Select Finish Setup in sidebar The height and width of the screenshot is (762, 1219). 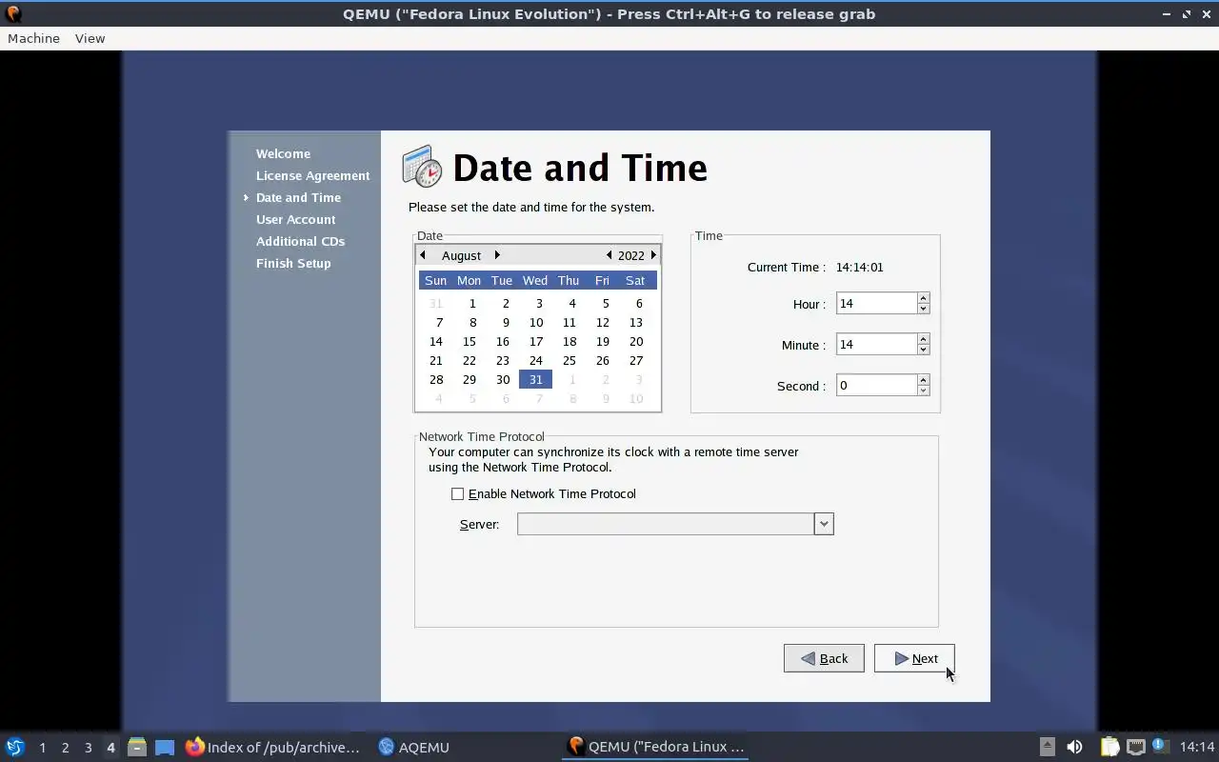pyautogui.click(x=293, y=263)
